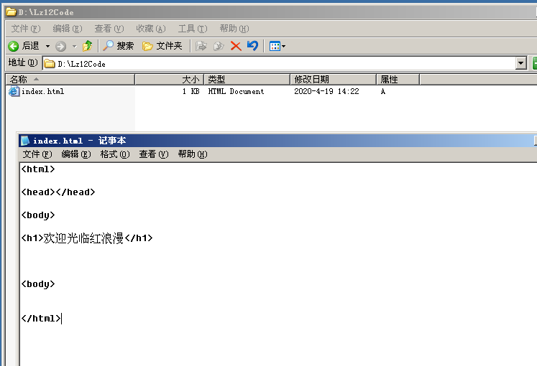Click the second <body> tag line

(x=38, y=284)
